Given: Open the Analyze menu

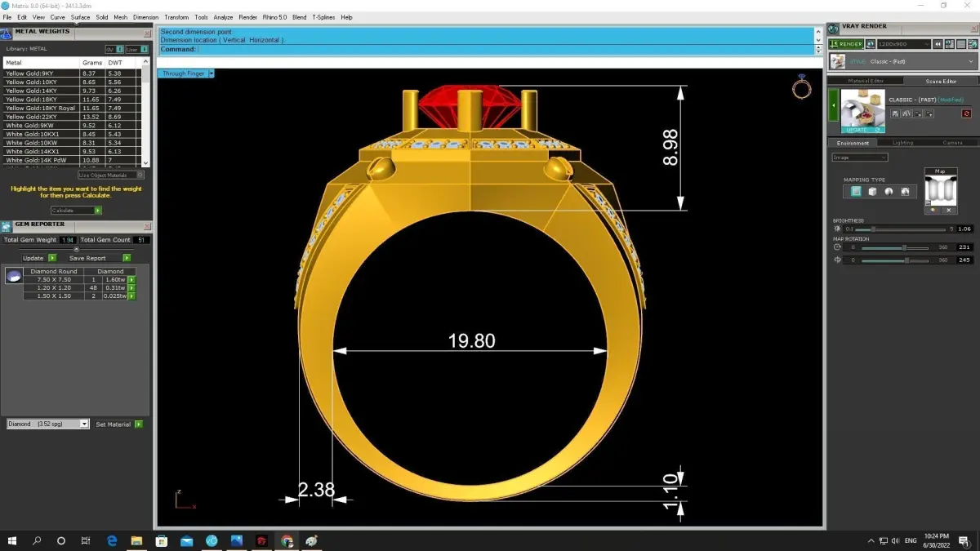Looking at the screenshot, I should tap(223, 17).
